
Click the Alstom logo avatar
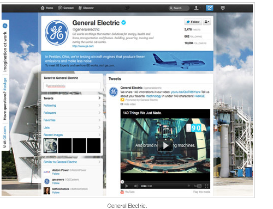(47, 172)
